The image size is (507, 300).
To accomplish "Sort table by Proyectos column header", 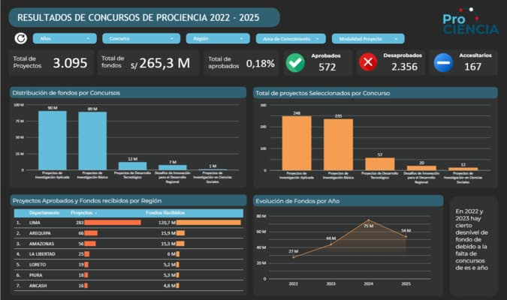I will click(x=82, y=213).
